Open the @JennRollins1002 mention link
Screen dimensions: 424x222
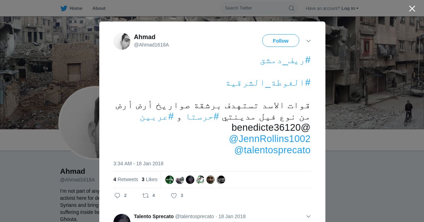[270, 139]
